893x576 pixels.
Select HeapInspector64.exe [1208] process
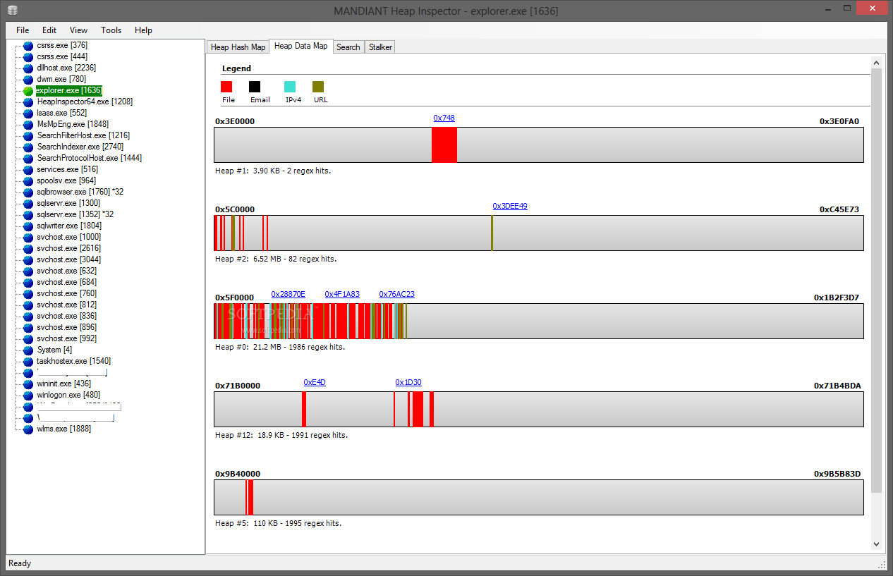[85, 102]
